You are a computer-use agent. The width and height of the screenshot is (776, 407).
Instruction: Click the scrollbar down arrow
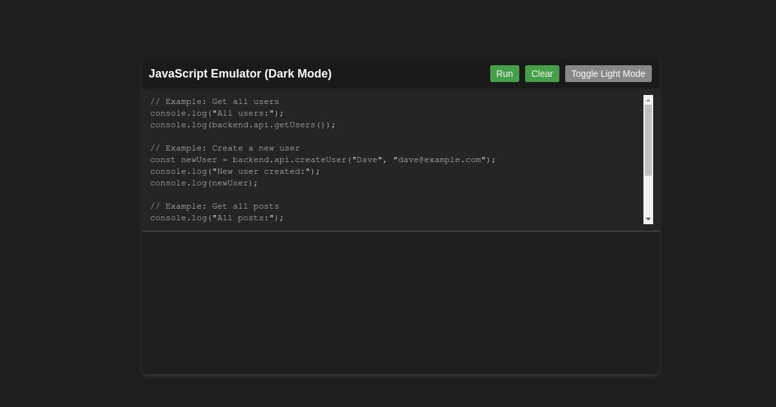(649, 219)
